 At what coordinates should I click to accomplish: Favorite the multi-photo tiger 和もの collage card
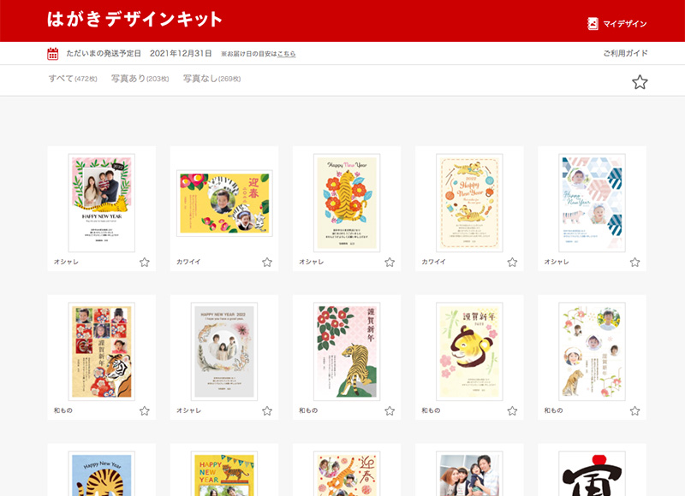click(145, 411)
